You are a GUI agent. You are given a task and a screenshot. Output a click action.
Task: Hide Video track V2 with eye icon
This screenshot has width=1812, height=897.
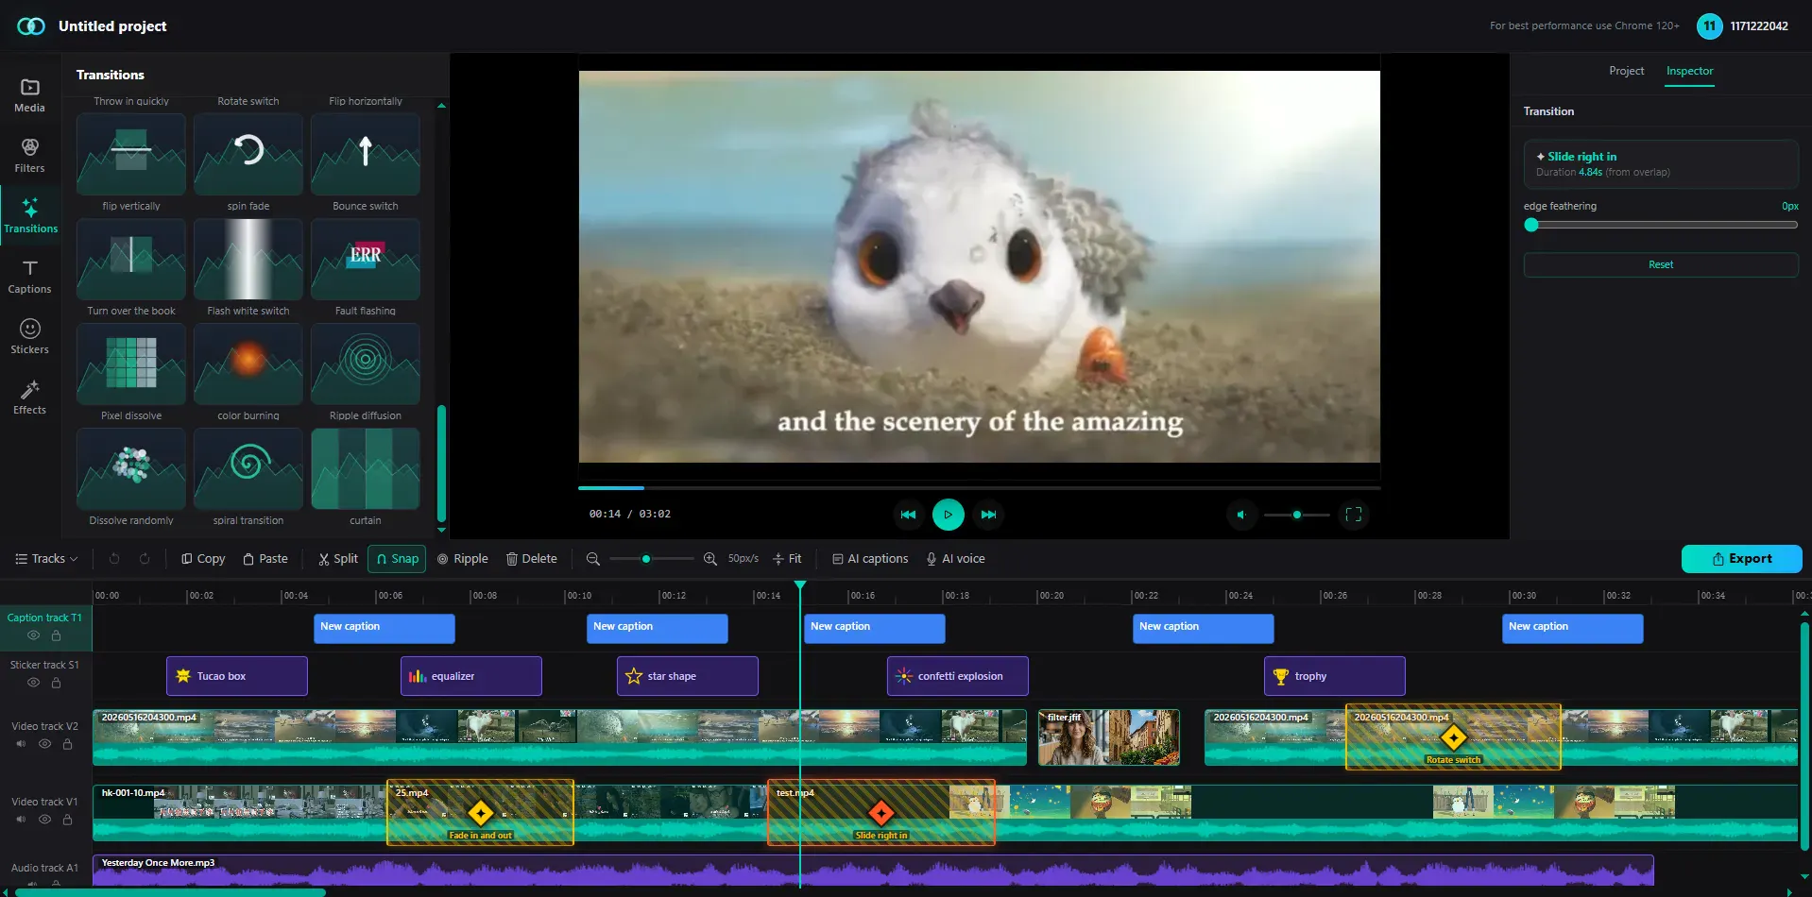coord(44,744)
